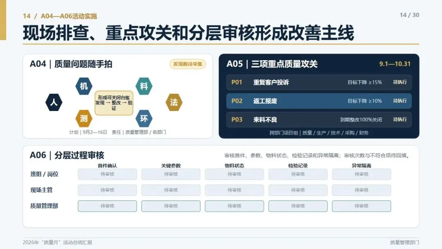
Task: Click 现场主管 row label
Action: coord(41,190)
